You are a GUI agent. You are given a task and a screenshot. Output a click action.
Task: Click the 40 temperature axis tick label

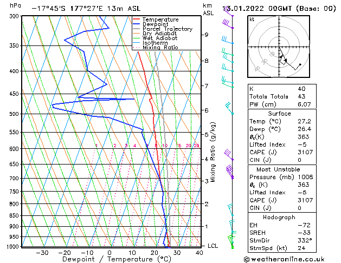pos(199,253)
